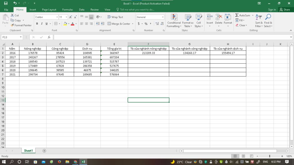Apply the comma style
Screen dimensions: 294x165
tap(150, 24)
